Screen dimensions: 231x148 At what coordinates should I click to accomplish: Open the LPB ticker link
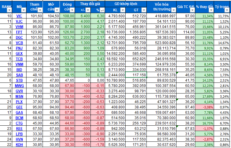19,134
